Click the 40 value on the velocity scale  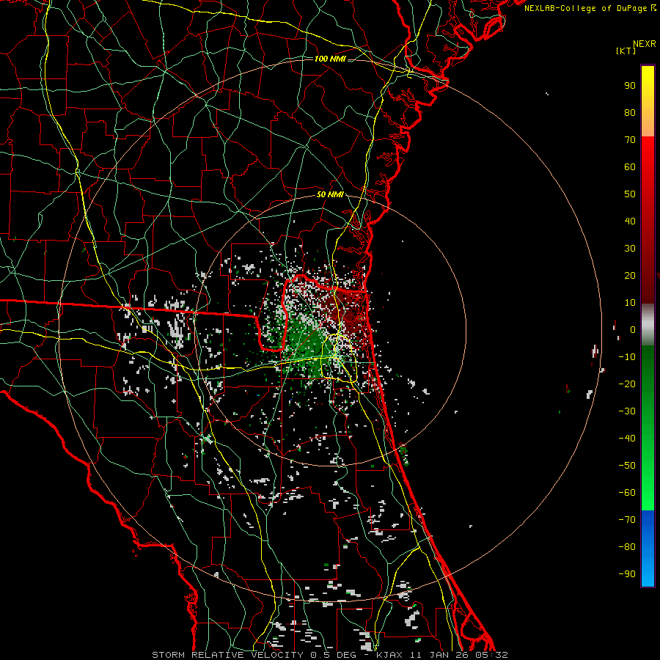(x=630, y=221)
